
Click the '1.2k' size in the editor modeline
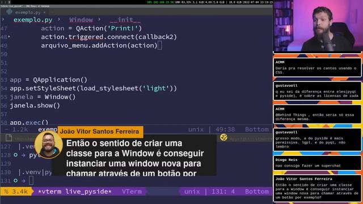pos(20,130)
